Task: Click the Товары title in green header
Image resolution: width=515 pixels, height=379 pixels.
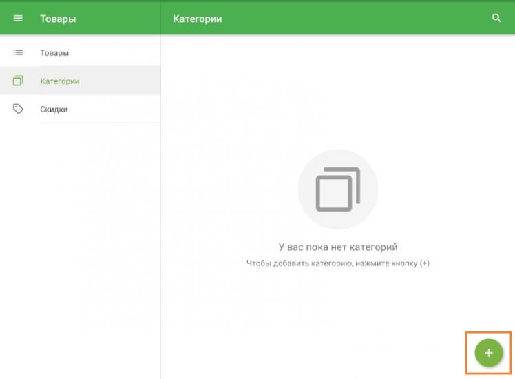Action: click(x=58, y=19)
